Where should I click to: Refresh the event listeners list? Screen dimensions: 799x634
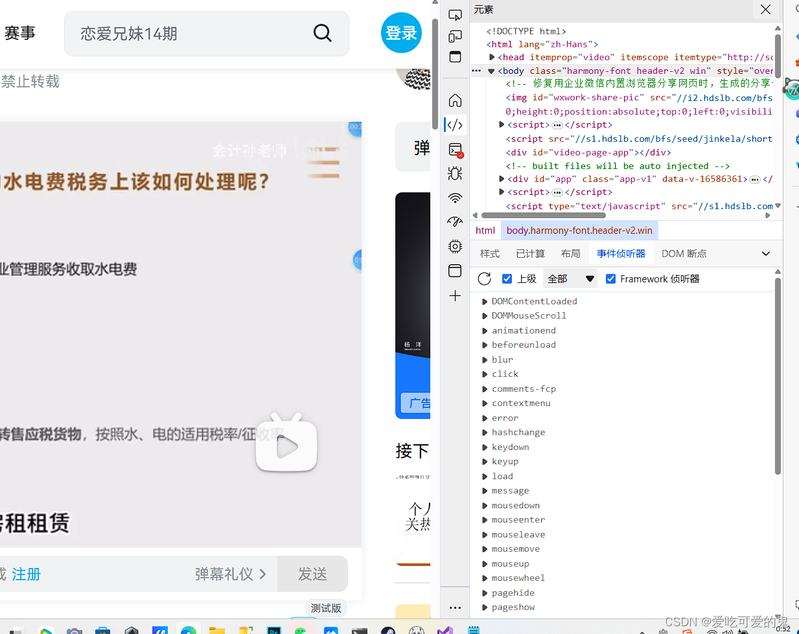484,278
